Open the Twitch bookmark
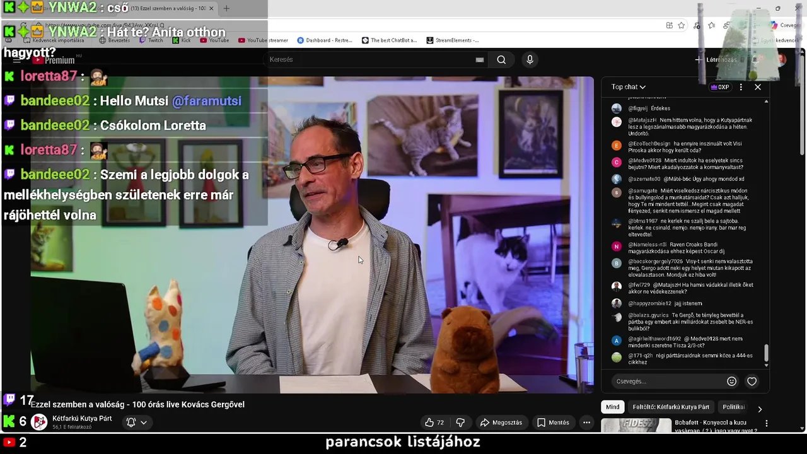 tap(151, 40)
